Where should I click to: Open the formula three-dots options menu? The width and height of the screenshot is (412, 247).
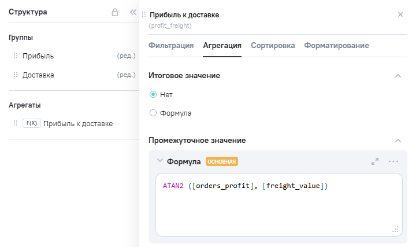point(394,161)
